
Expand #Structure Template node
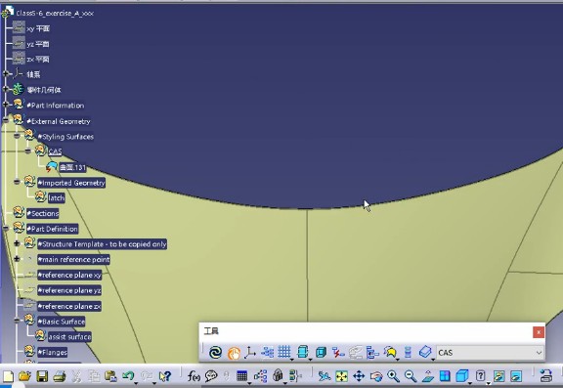[17, 243]
